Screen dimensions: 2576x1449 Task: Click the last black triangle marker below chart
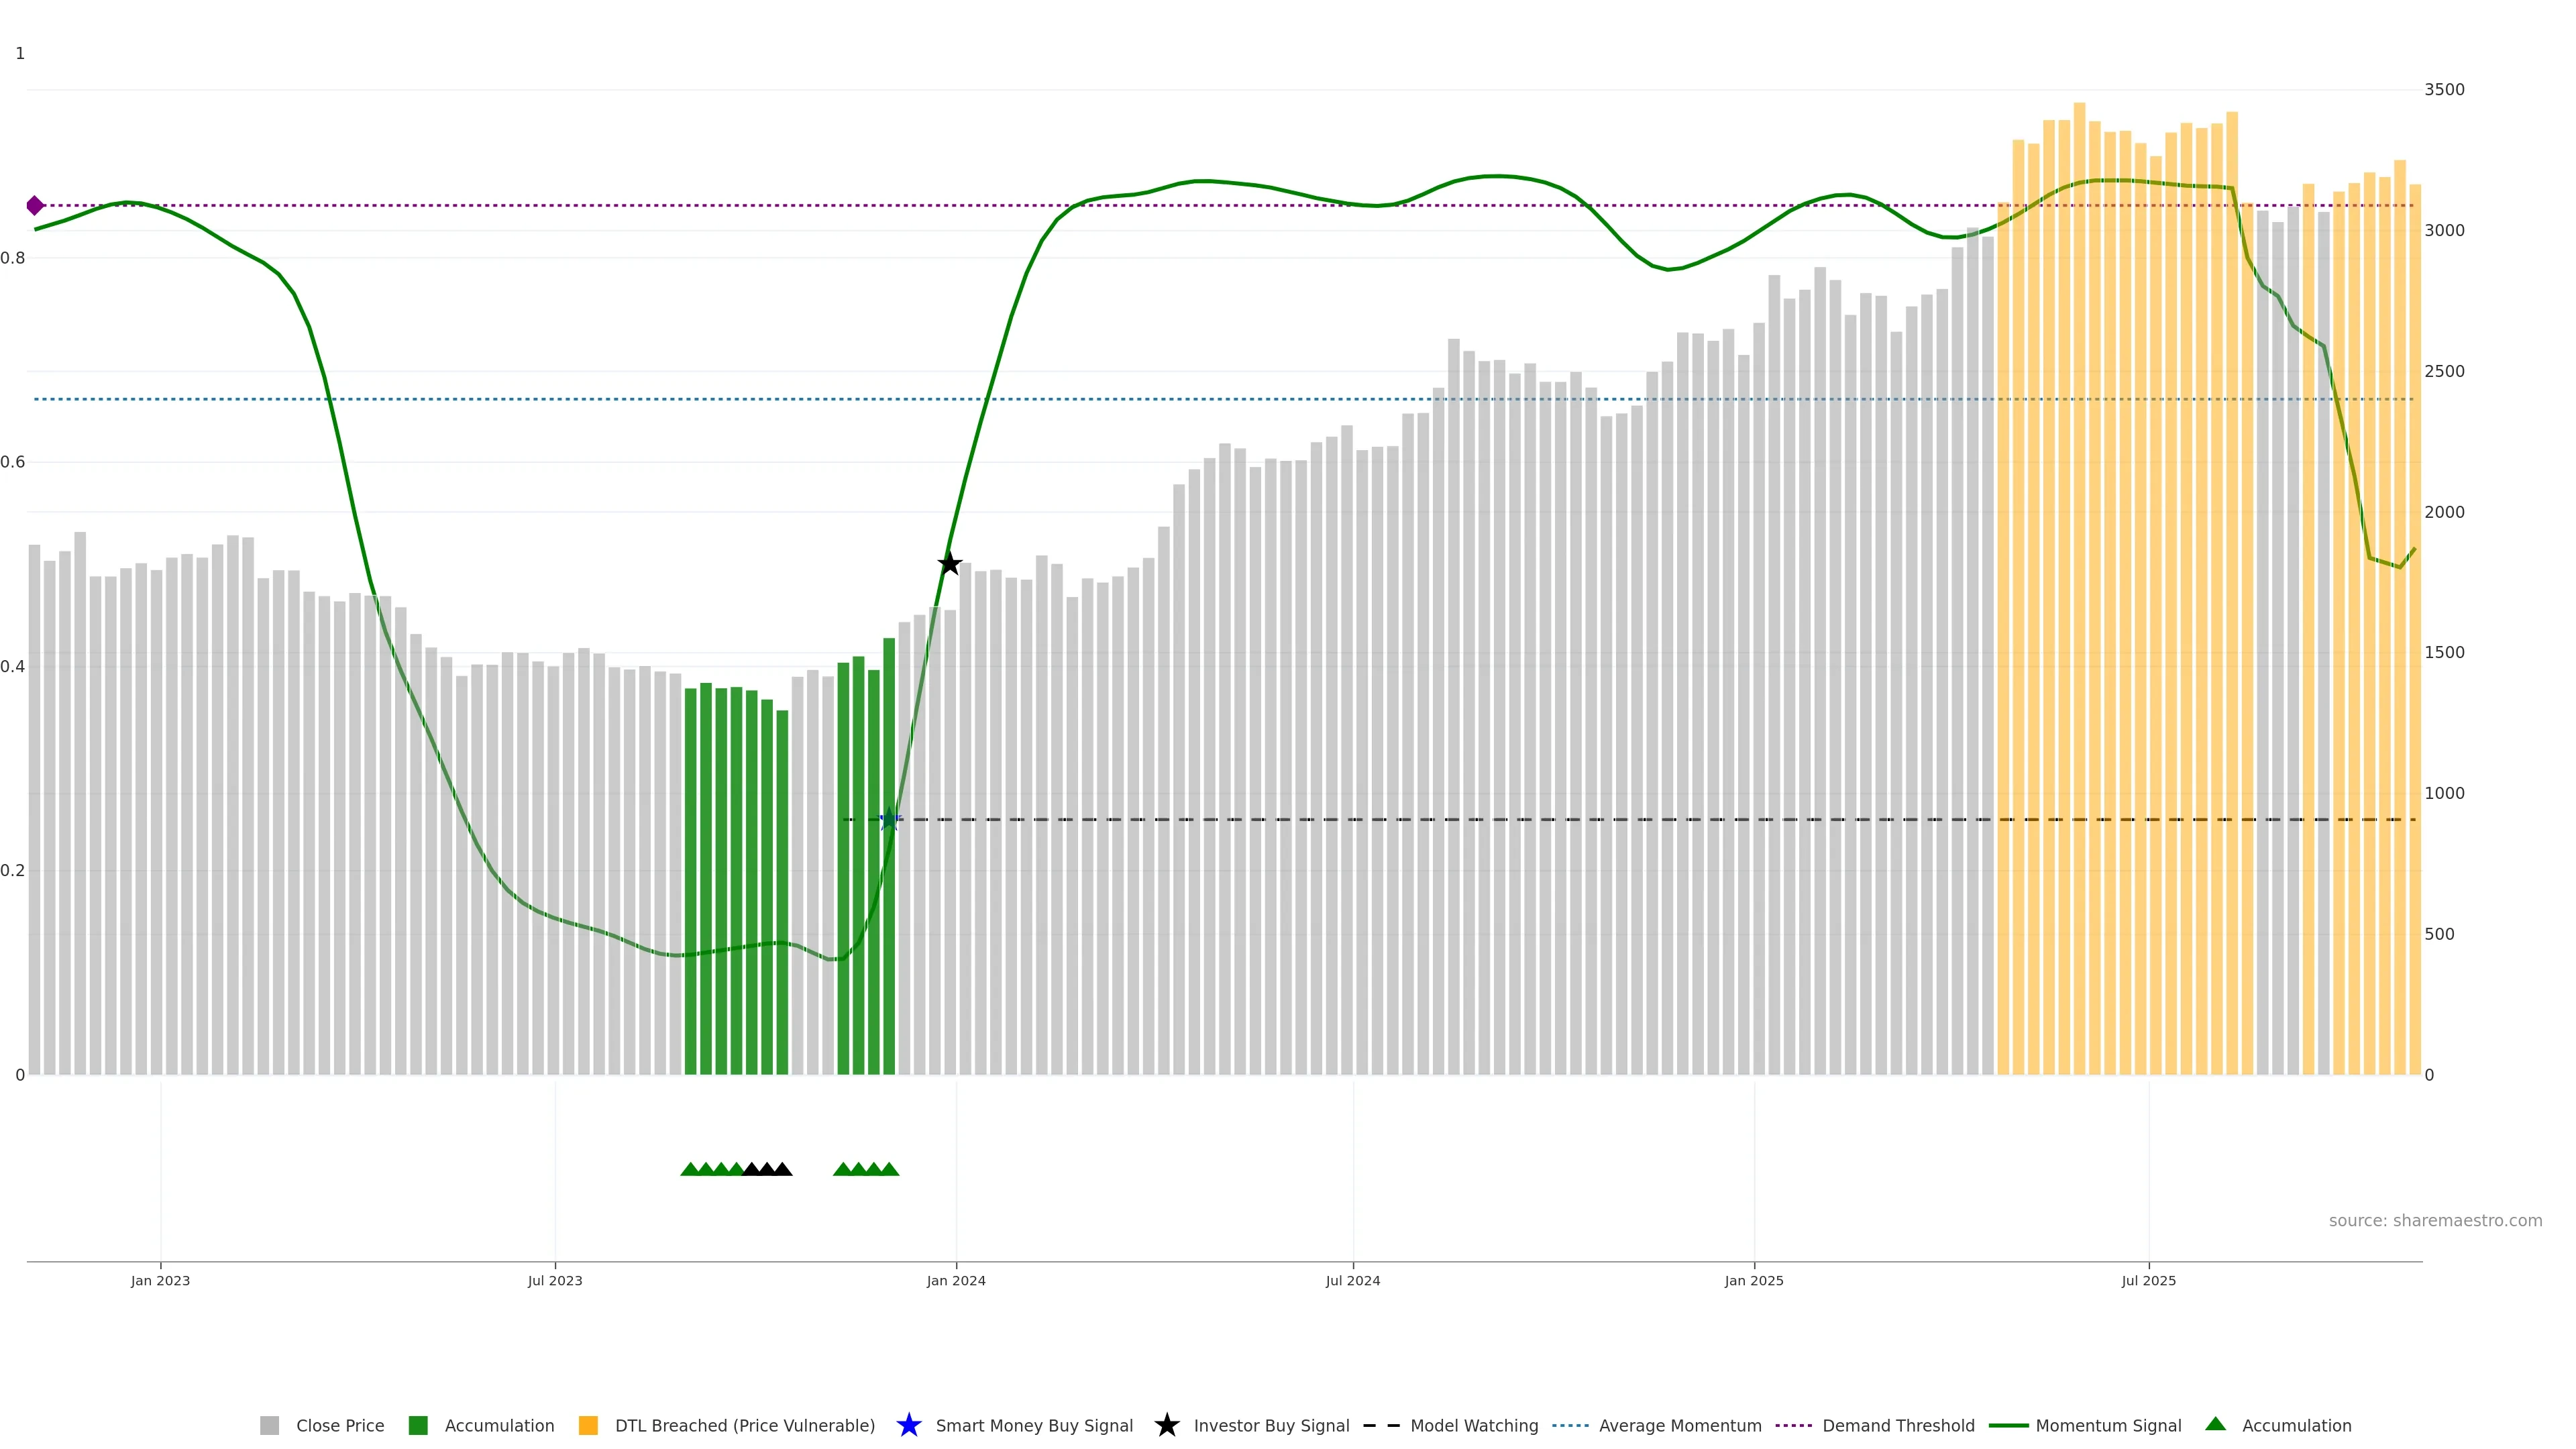click(x=783, y=1169)
